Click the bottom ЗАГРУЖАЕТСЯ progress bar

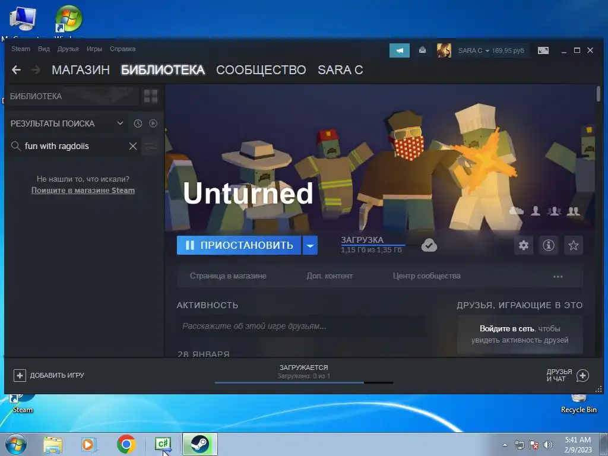click(x=304, y=383)
